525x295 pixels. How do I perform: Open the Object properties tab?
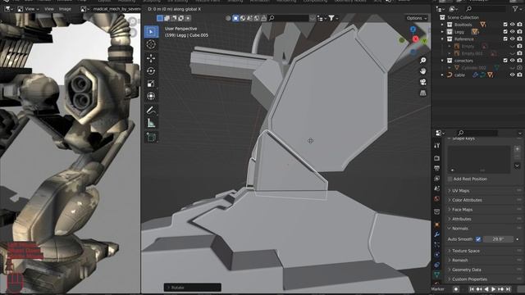pyautogui.click(x=436, y=225)
